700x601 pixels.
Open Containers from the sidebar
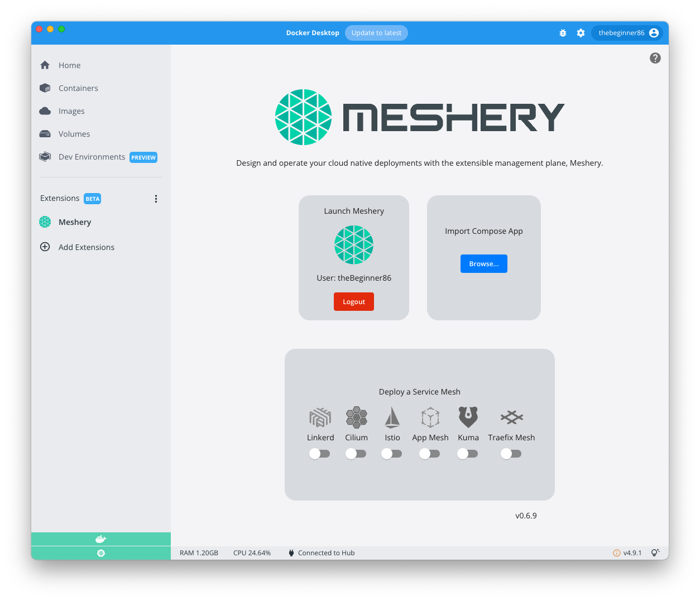click(78, 88)
